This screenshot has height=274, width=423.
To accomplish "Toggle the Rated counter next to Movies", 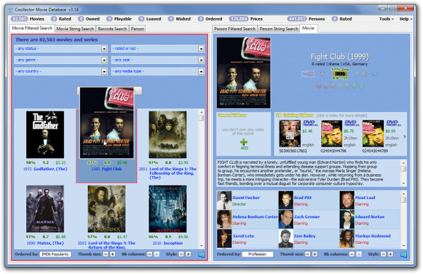I will point(62,19).
